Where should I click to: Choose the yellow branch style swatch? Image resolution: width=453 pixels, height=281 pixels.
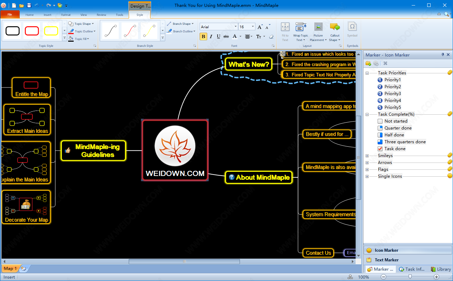tap(149, 31)
